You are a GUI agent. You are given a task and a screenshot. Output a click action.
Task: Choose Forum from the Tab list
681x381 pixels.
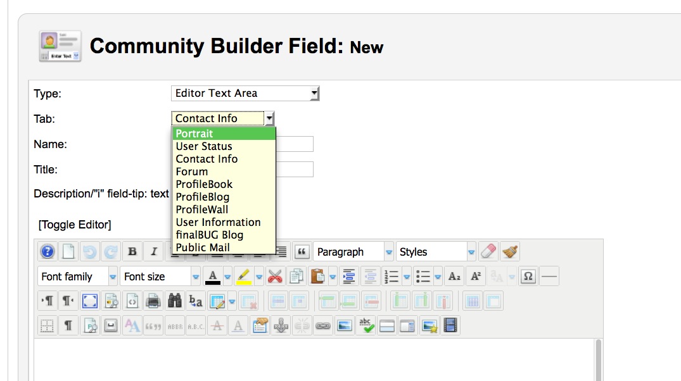pyautogui.click(x=224, y=172)
